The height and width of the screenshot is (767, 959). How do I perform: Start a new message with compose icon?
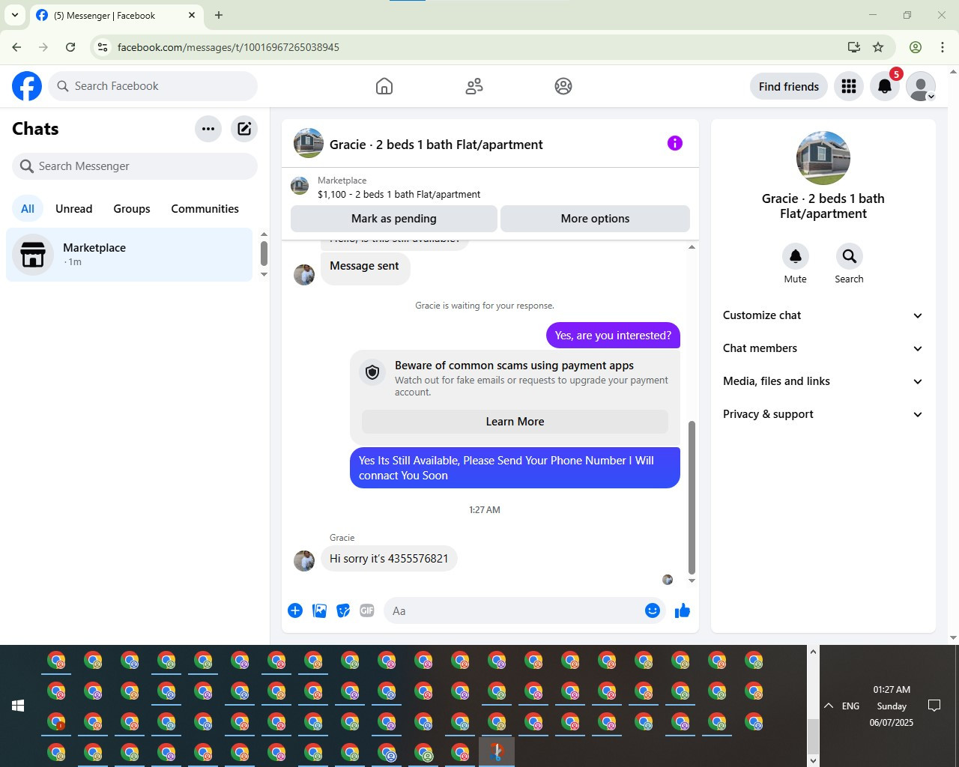point(244,129)
